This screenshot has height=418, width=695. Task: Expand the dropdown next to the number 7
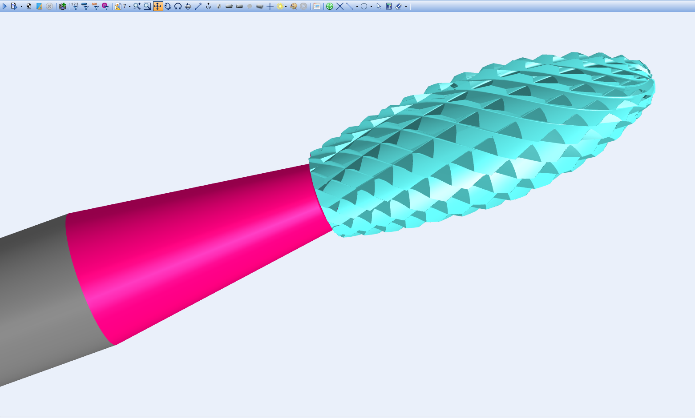pos(129,7)
